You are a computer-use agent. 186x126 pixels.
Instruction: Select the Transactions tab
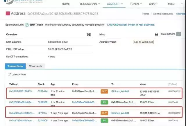(15, 66)
